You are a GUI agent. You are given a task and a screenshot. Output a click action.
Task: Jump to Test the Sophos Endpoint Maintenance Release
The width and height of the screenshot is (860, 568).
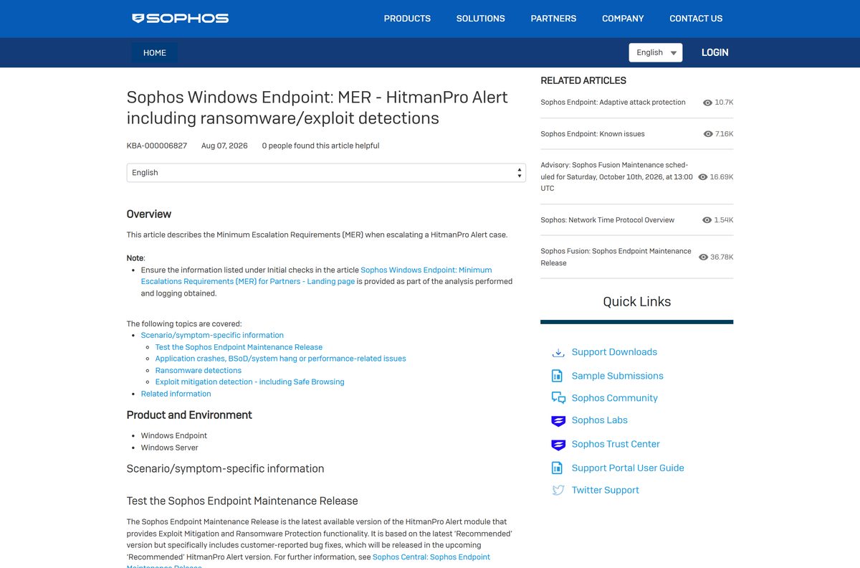[239, 347]
